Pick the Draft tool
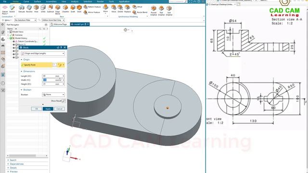The image size is (308, 173). tap(73, 9)
